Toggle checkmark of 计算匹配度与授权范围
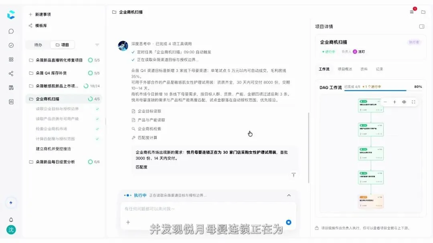 click(97, 139)
